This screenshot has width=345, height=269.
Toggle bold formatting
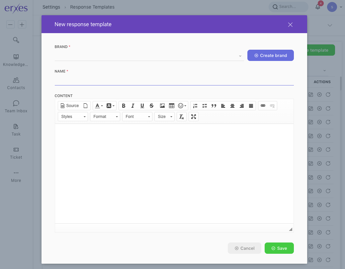[x=124, y=106]
